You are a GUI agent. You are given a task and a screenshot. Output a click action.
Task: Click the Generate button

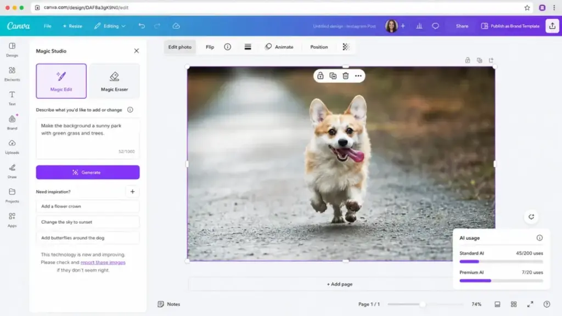click(x=88, y=172)
